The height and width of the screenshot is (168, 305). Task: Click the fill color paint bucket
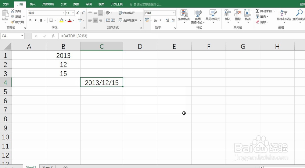(x=62, y=20)
